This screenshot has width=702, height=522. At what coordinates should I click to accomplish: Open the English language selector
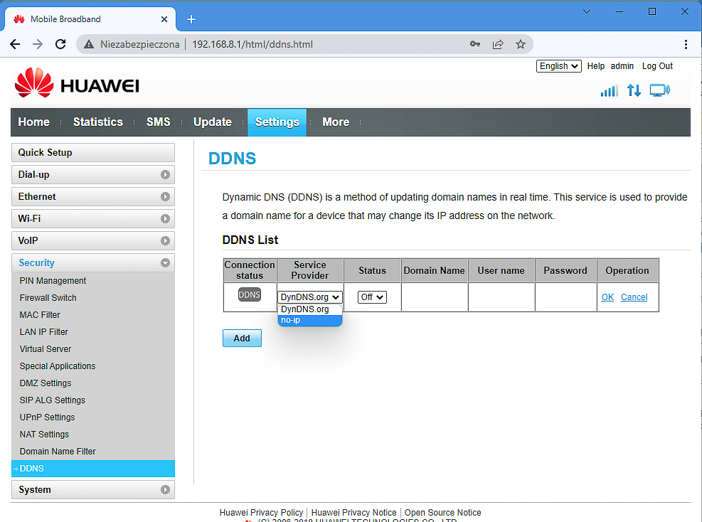[x=558, y=65]
